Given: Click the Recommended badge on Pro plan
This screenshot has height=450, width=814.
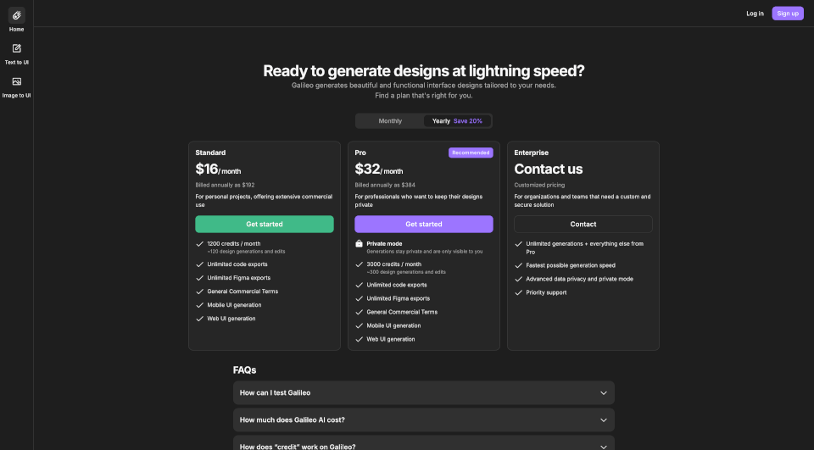Looking at the screenshot, I should [471, 153].
